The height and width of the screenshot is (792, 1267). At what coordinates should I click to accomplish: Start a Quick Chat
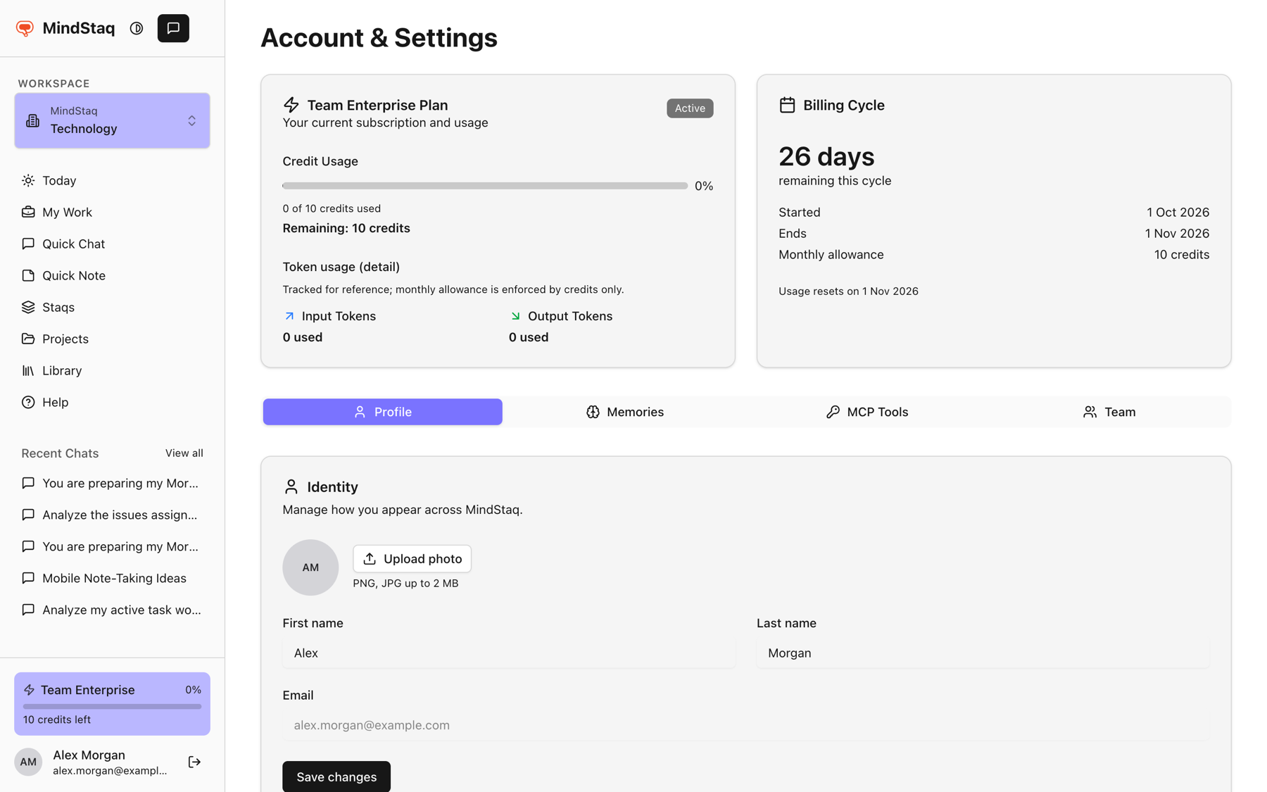tap(112, 244)
